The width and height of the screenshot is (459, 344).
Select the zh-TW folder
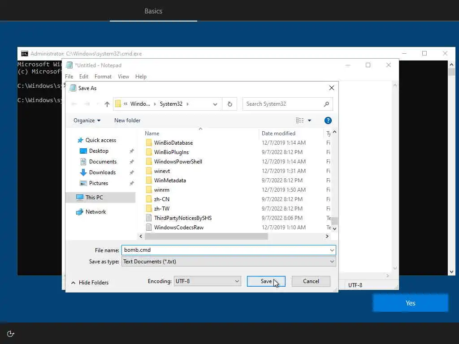click(161, 208)
